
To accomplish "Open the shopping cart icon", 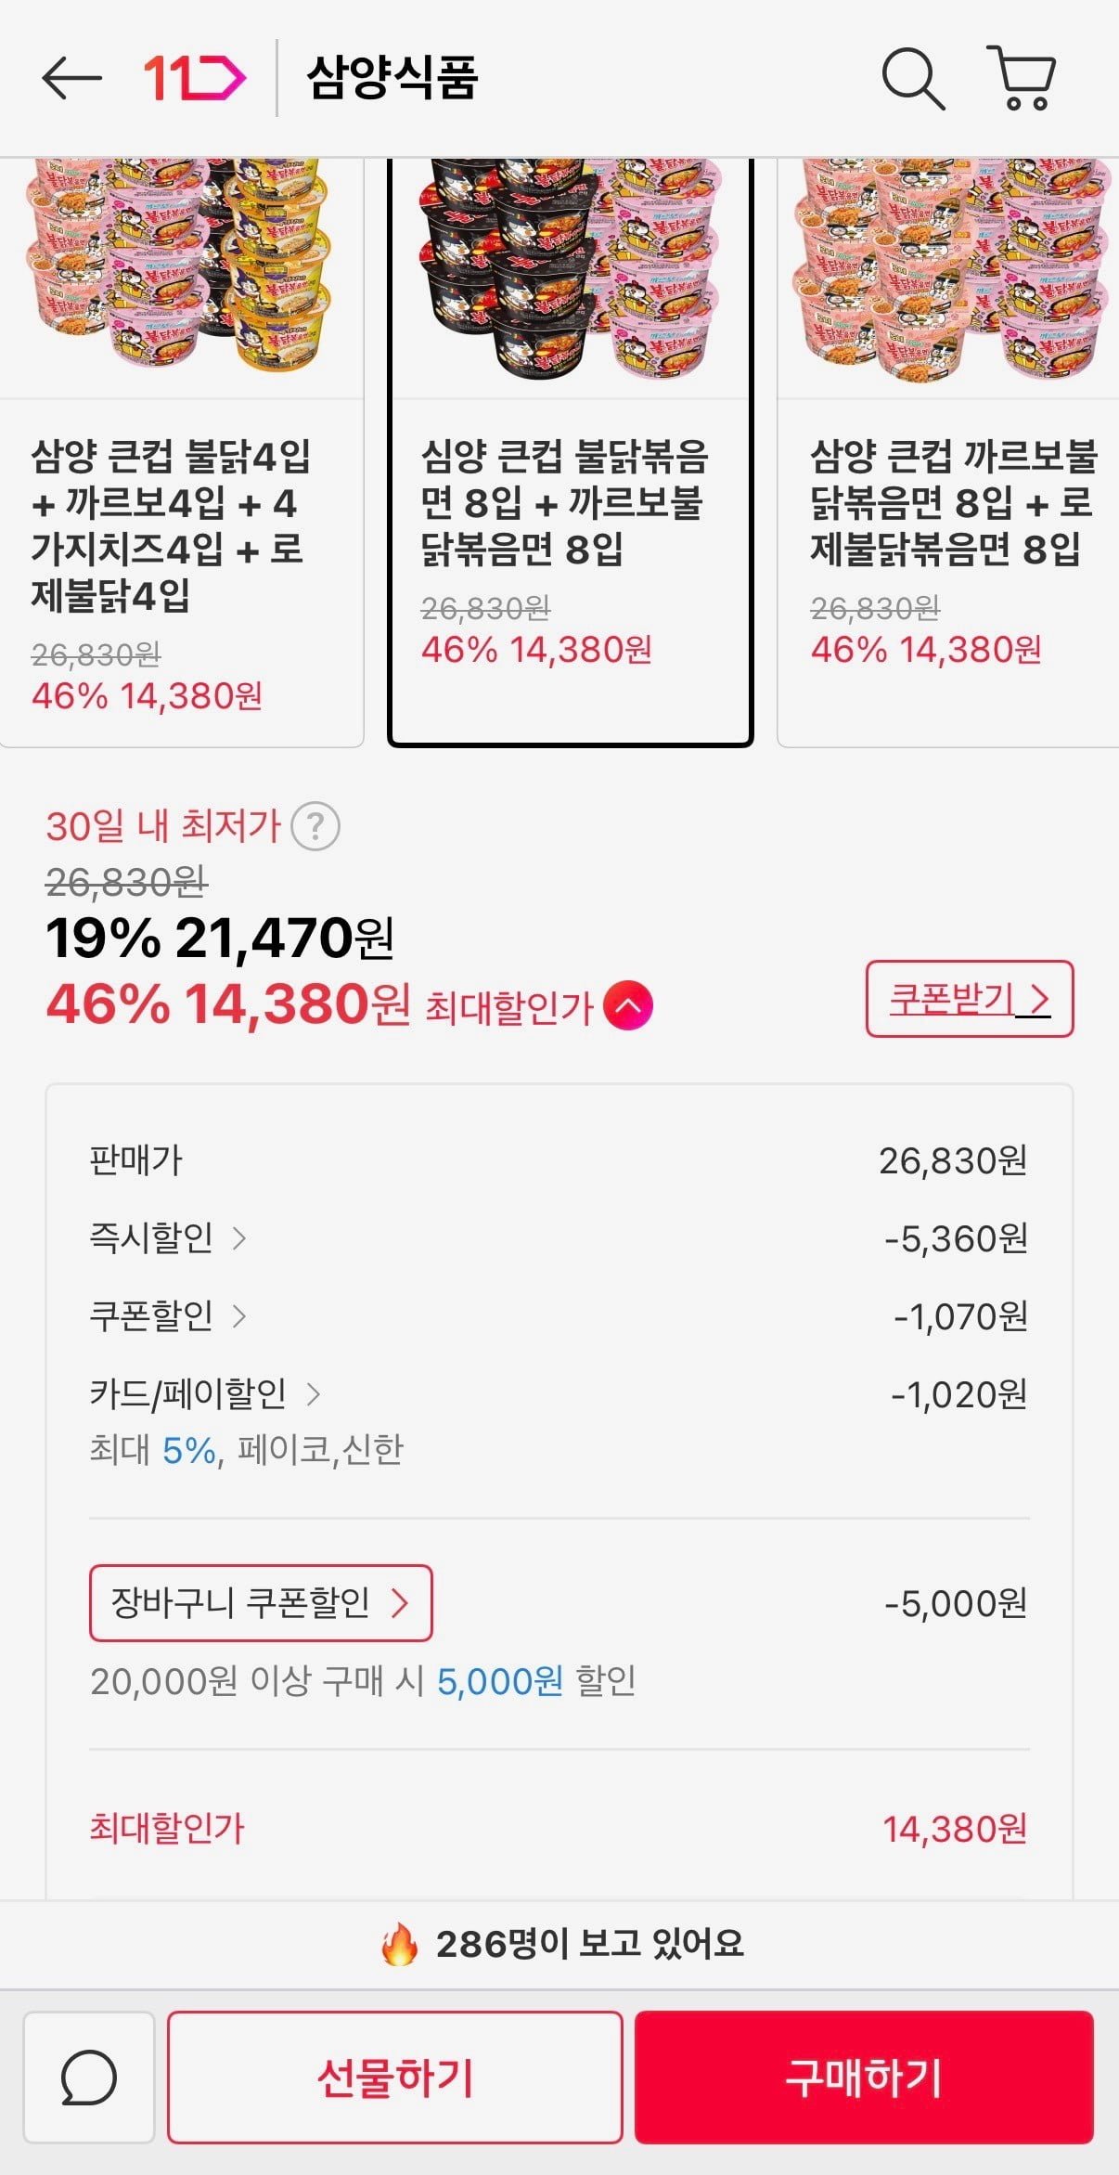I will [1022, 78].
